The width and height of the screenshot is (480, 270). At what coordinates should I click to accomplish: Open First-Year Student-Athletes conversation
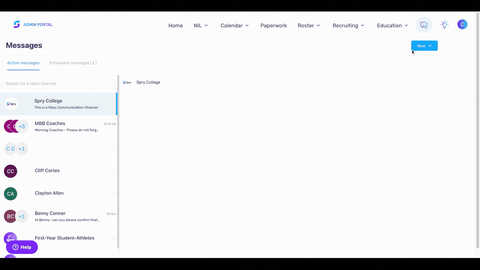58,238
